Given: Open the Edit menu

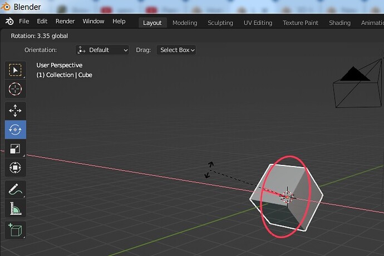Looking at the screenshot, I should coord(42,22).
